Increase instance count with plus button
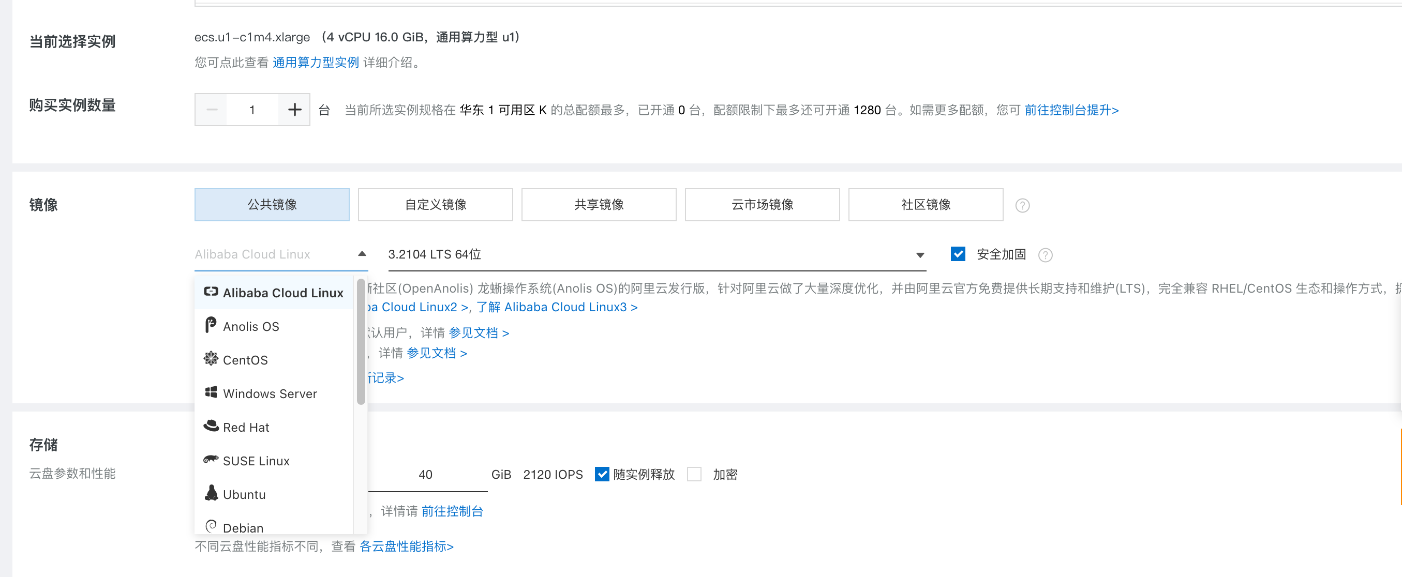 (294, 110)
